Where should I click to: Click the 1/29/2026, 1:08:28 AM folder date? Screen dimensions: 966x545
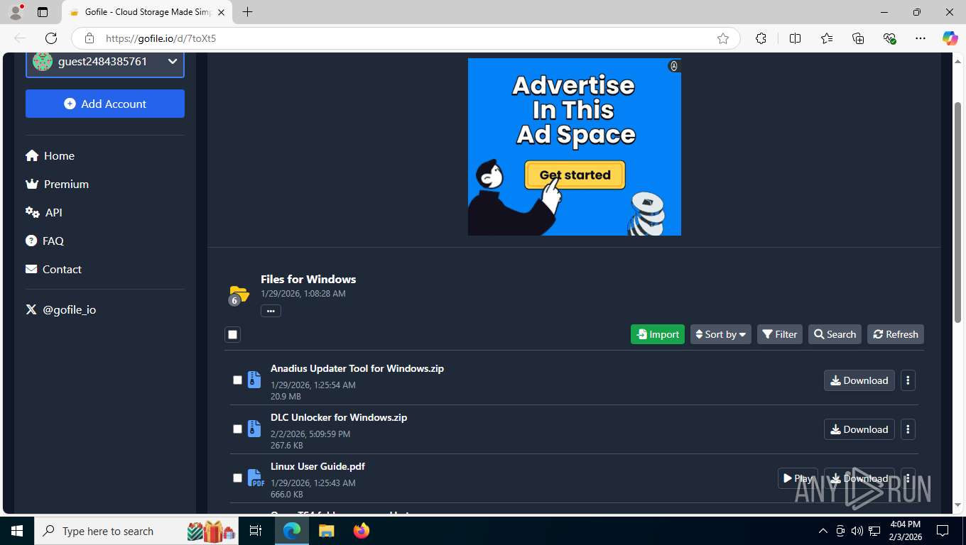click(x=303, y=294)
